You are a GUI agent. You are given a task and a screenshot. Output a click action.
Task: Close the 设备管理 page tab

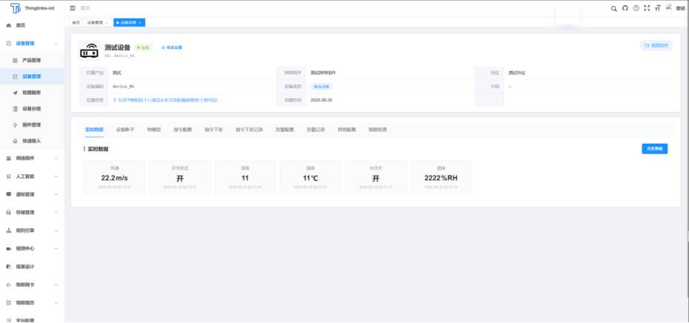(107, 22)
